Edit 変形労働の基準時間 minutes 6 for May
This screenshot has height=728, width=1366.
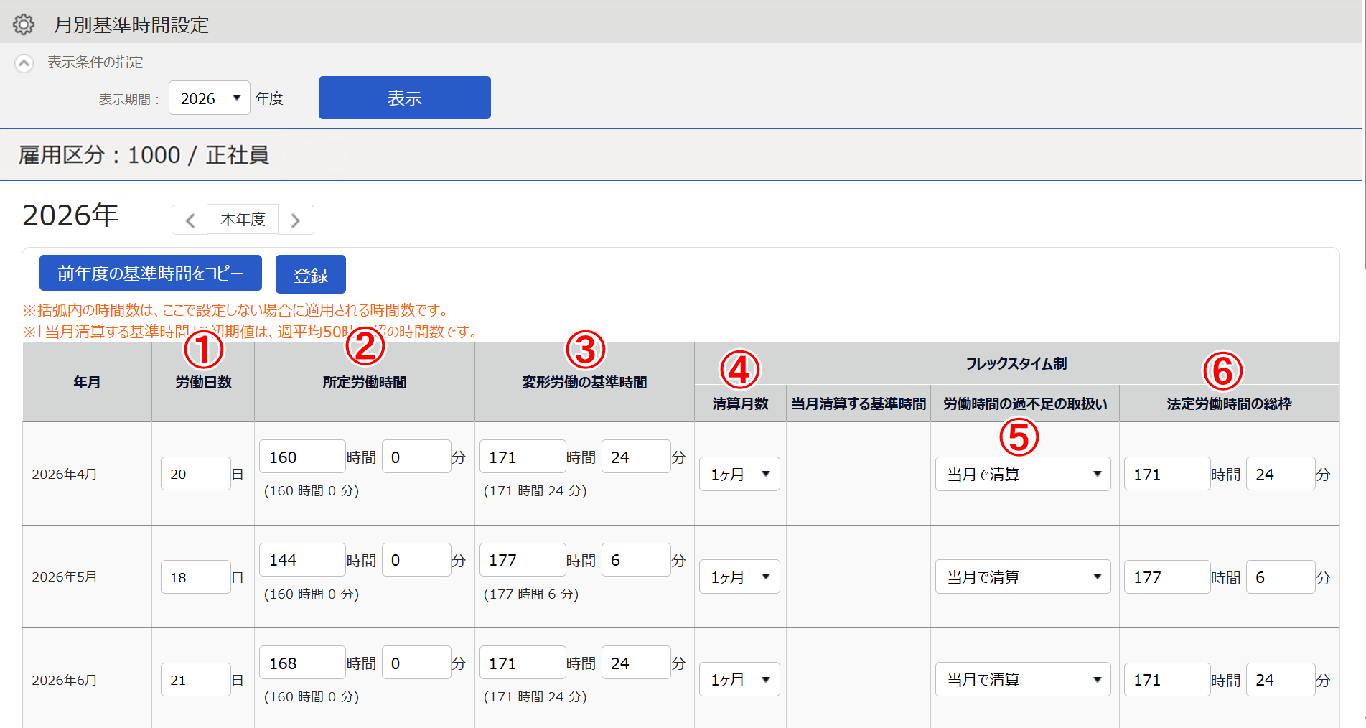click(x=636, y=560)
